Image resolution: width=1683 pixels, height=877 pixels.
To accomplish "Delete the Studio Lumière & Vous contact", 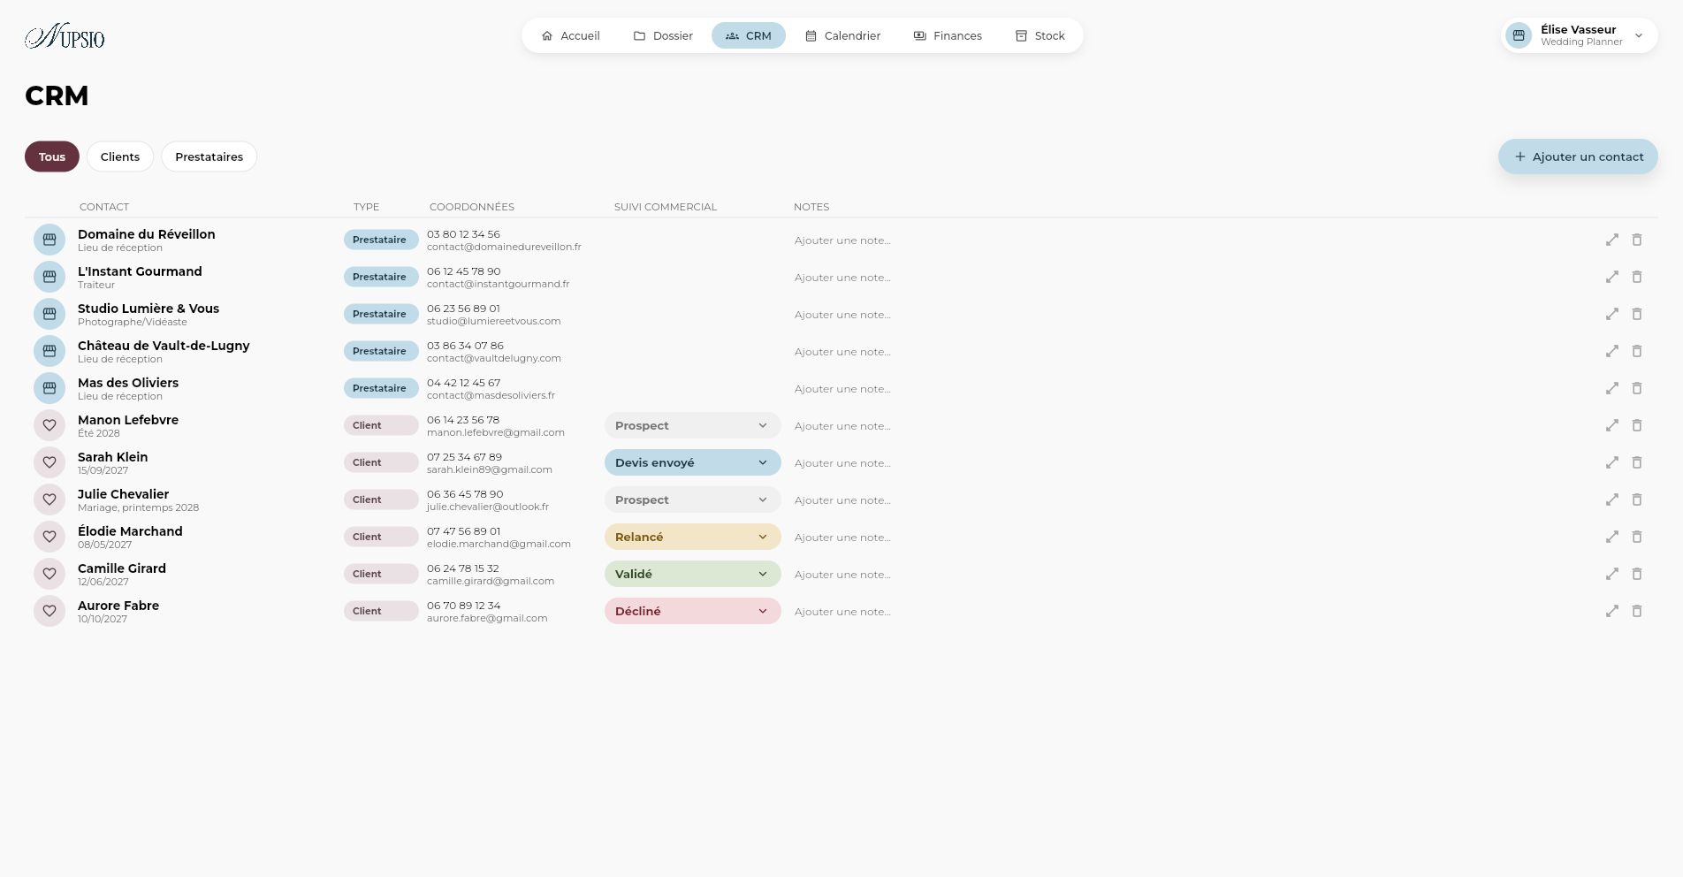I will (1637, 314).
